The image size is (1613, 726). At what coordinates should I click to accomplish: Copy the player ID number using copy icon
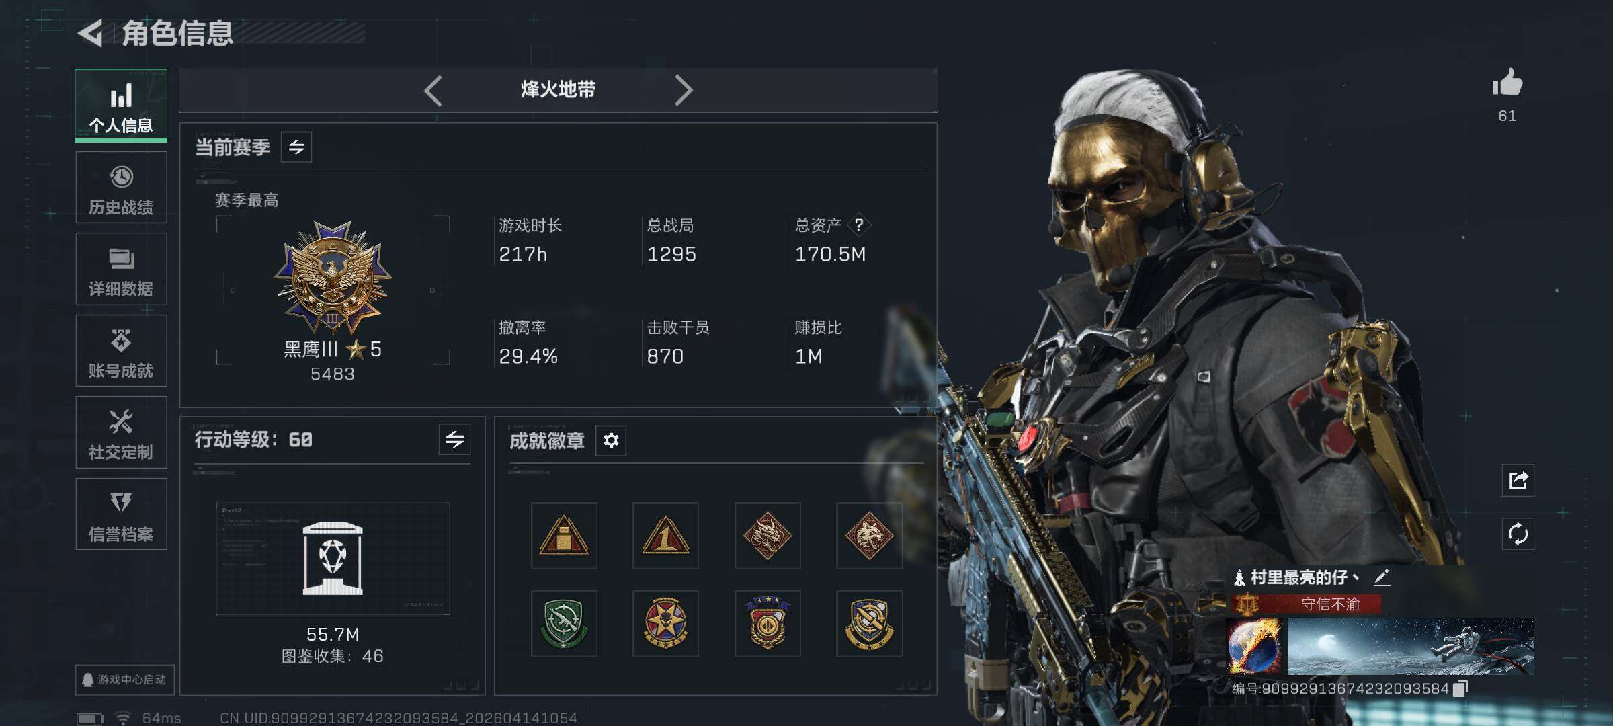point(1460,688)
